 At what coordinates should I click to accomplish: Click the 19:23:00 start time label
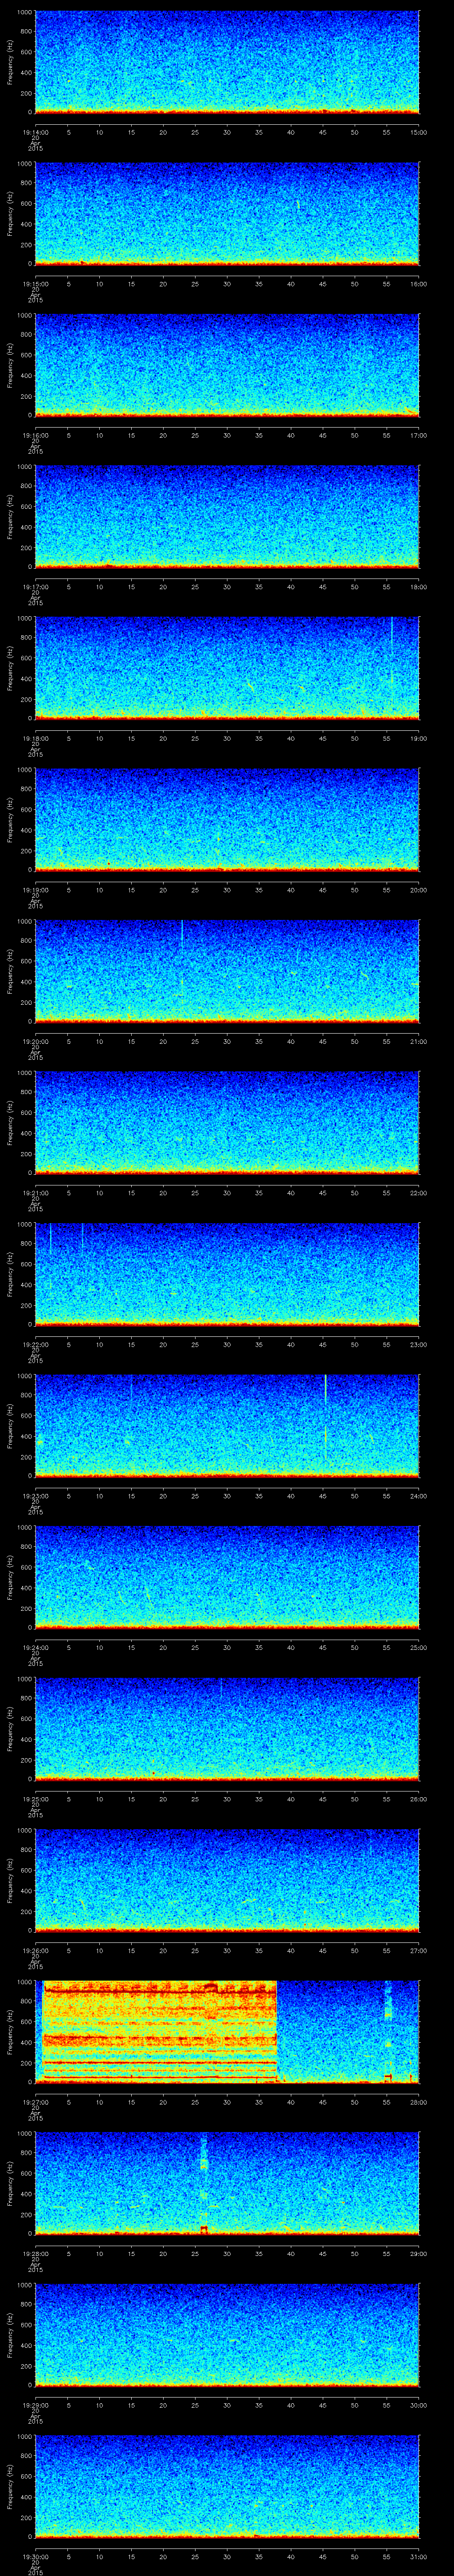[35, 1496]
